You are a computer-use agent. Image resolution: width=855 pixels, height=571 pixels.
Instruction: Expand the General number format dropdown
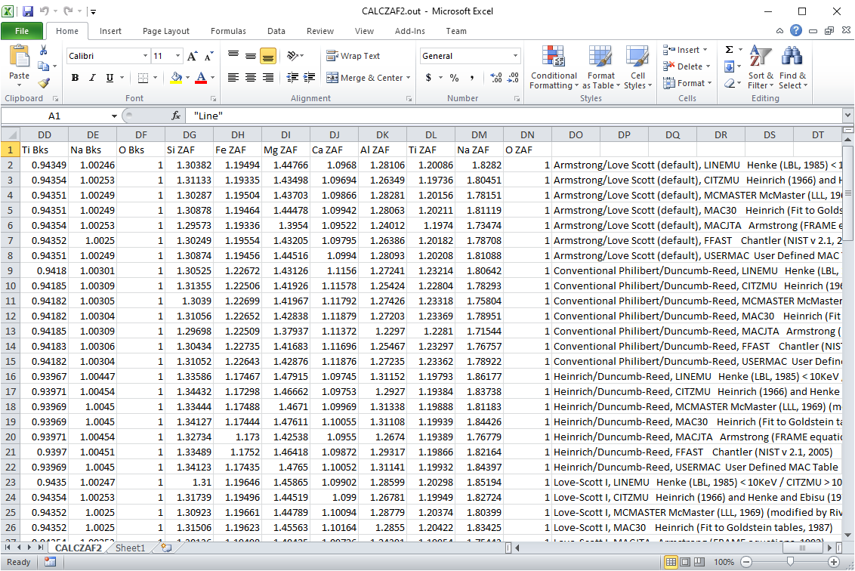516,56
